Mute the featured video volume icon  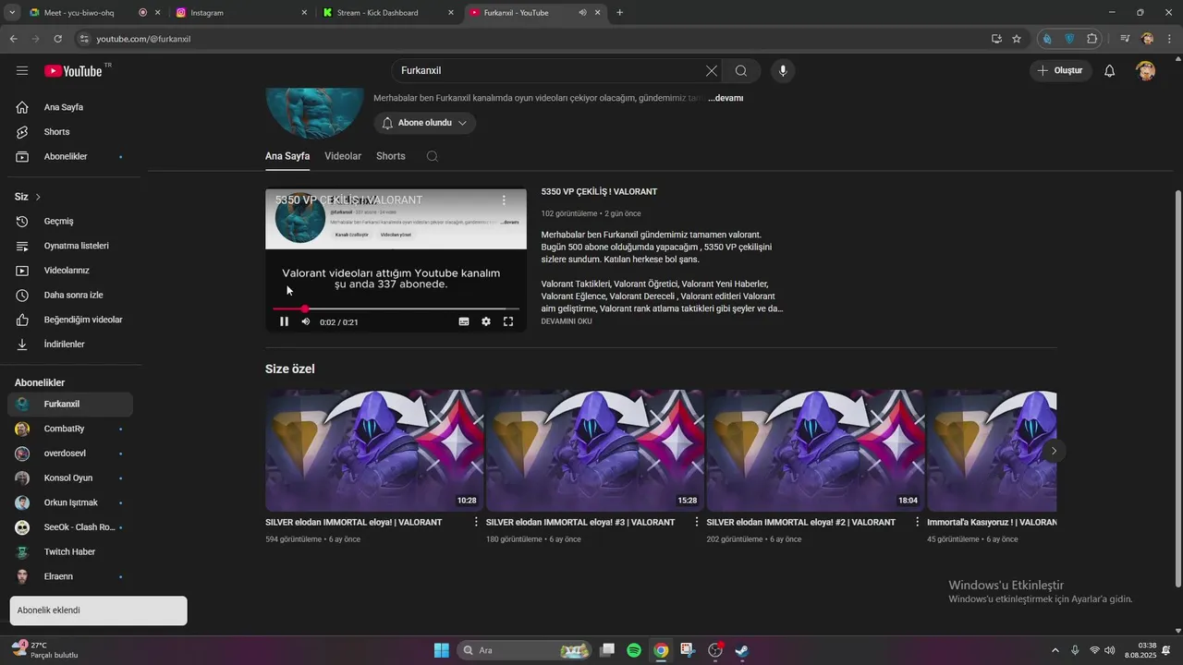pos(306,321)
